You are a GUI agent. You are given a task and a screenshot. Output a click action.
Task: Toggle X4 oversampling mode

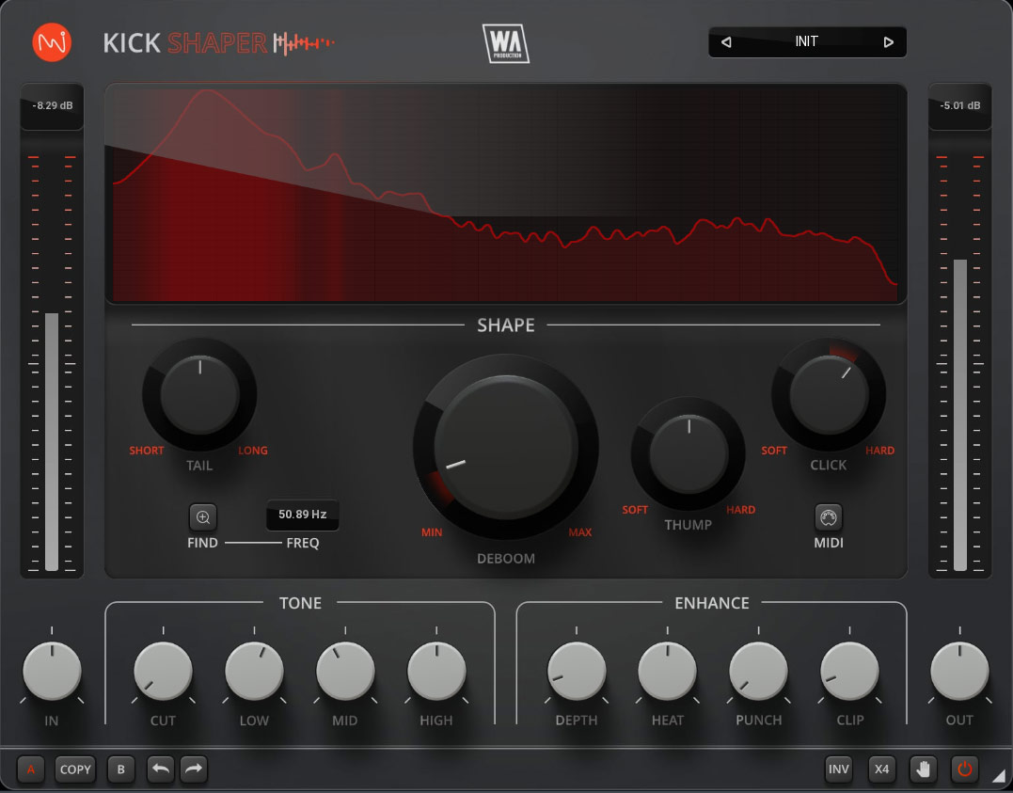881,769
